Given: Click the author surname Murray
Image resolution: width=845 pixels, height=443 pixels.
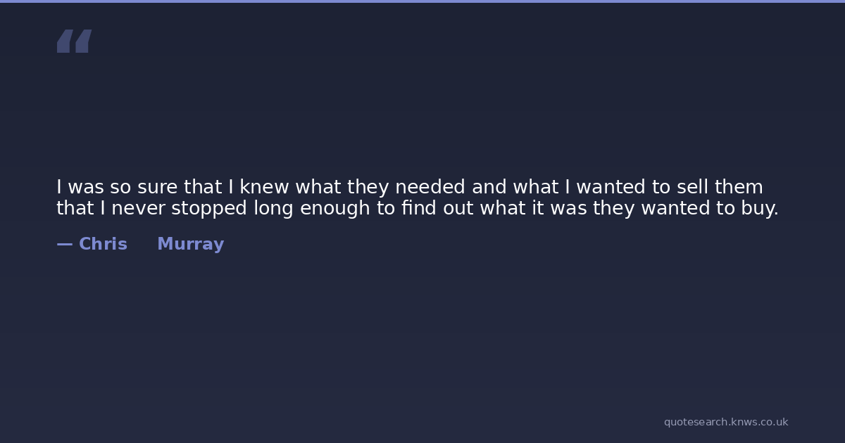Looking at the screenshot, I should (190, 244).
